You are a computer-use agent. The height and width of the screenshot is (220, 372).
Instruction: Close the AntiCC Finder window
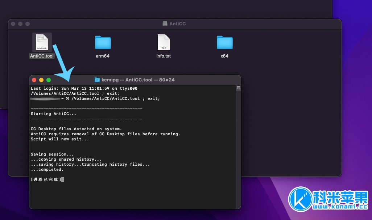13,24
